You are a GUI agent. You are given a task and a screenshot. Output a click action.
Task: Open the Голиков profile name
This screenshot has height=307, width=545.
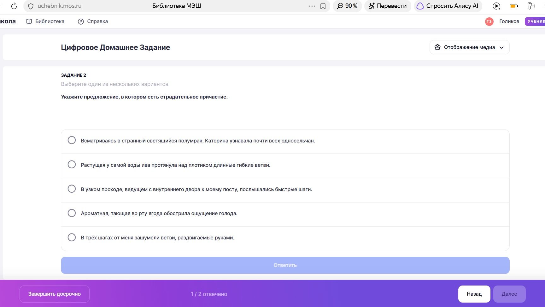(x=509, y=21)
